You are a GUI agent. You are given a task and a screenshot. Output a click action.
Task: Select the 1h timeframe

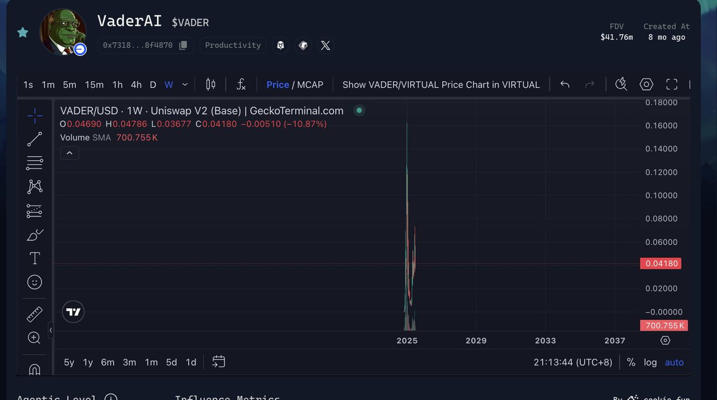click(118, 85)
